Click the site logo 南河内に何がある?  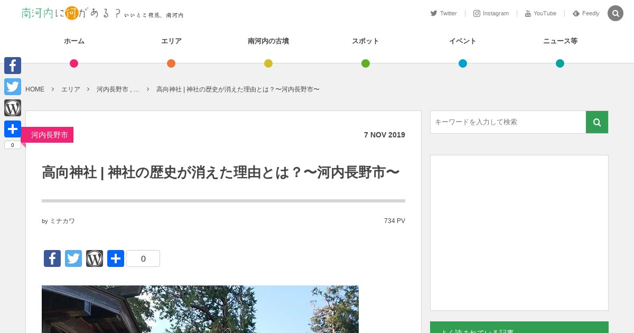coord(102,13)
